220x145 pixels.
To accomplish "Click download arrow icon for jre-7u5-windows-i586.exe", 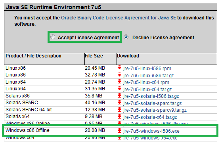I will click(x=119, y=131).
